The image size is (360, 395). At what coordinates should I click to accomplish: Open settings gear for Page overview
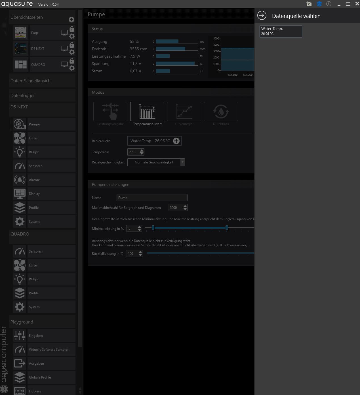pyautogui.click(x=72, y=36)
